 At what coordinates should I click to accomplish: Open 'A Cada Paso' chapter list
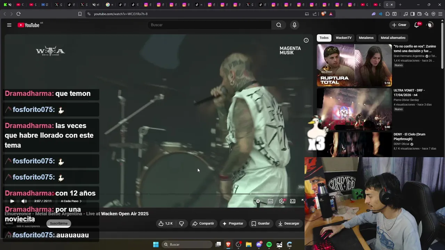[71, 201]
